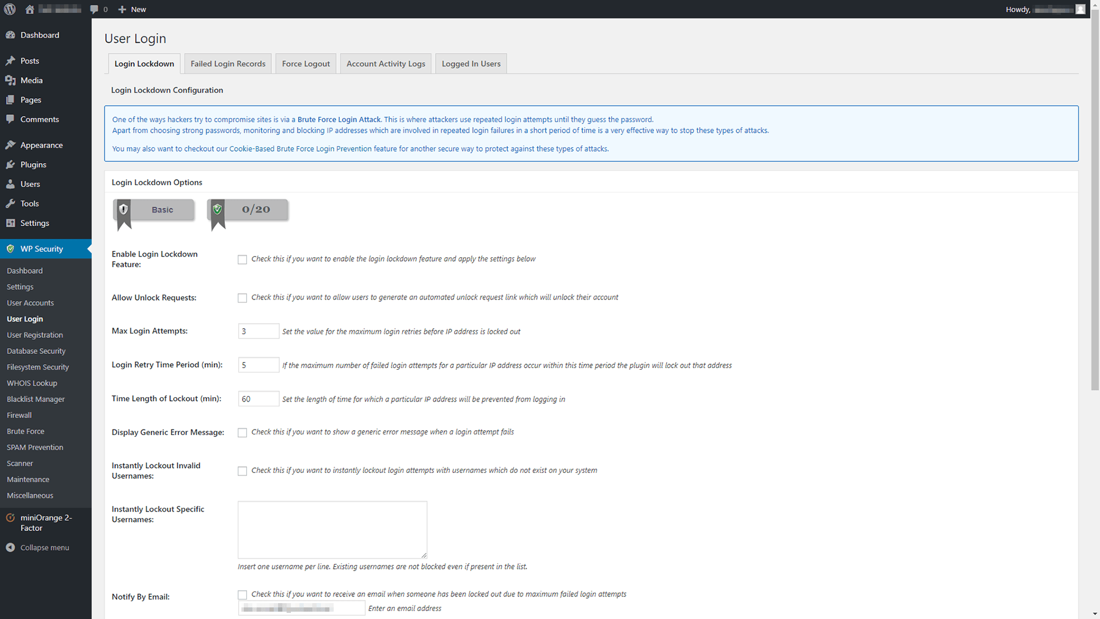Click the Media icon

coord(10,80)
